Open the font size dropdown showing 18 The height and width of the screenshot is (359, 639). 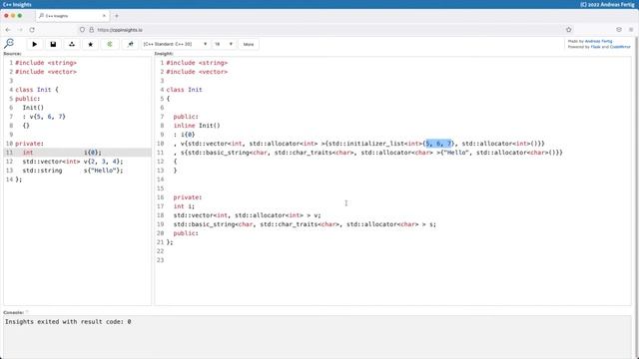tap(224, 44)
